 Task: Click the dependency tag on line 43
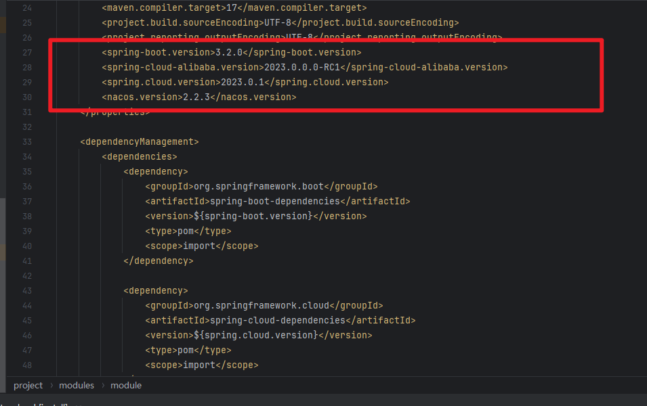156,290
